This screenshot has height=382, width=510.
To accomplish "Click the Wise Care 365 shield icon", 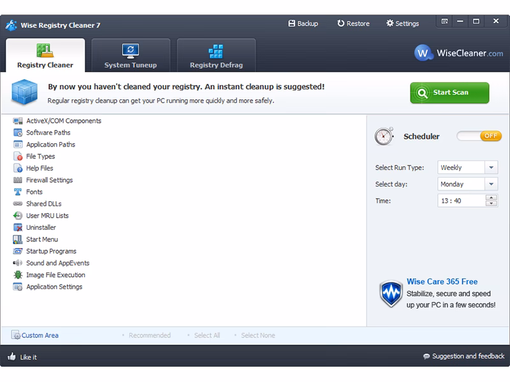I will (391, 294).
